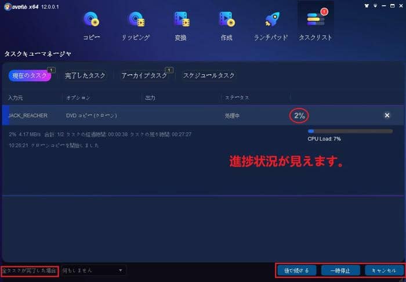The width and height of the screenshot is (406, 282).
Task: Select the JACK_REACHER source name
Action: [28, 115]
